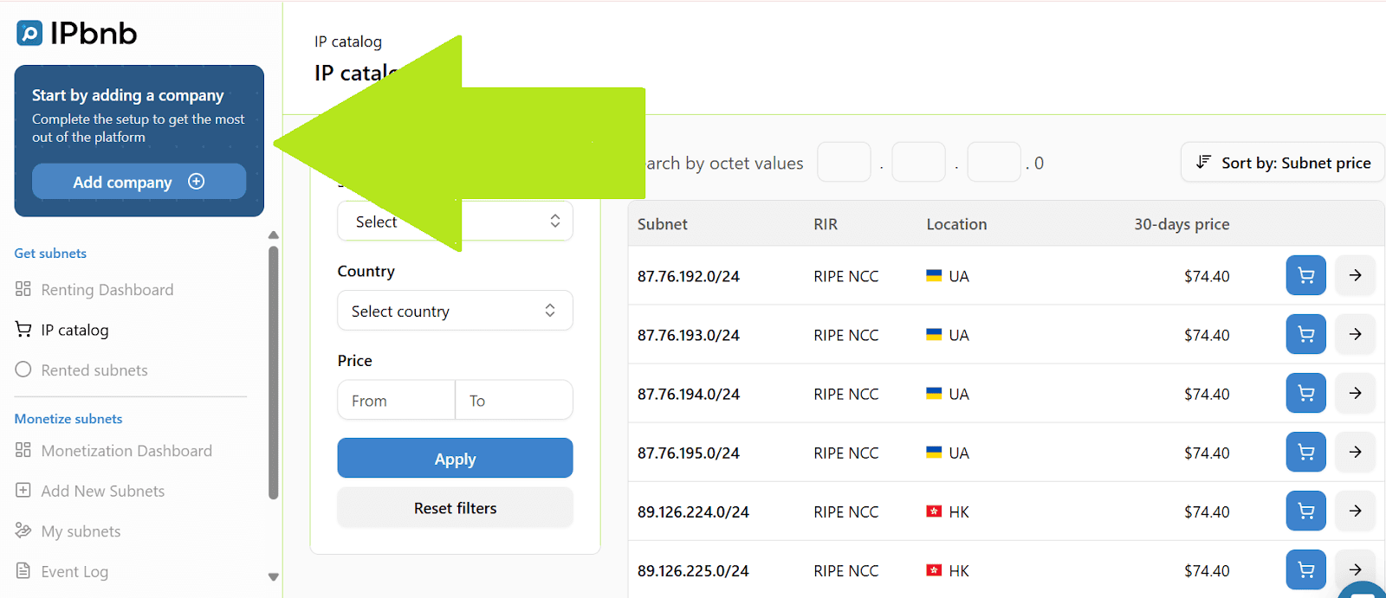
Task: Click the IPbnb logo icon
Action: coord(29,34)
